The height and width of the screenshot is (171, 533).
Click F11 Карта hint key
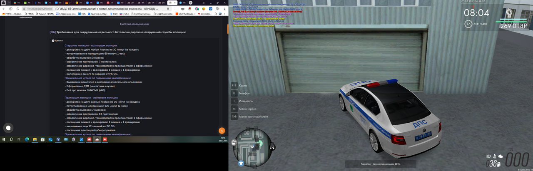pyautogui.click(x=234, y=85)
